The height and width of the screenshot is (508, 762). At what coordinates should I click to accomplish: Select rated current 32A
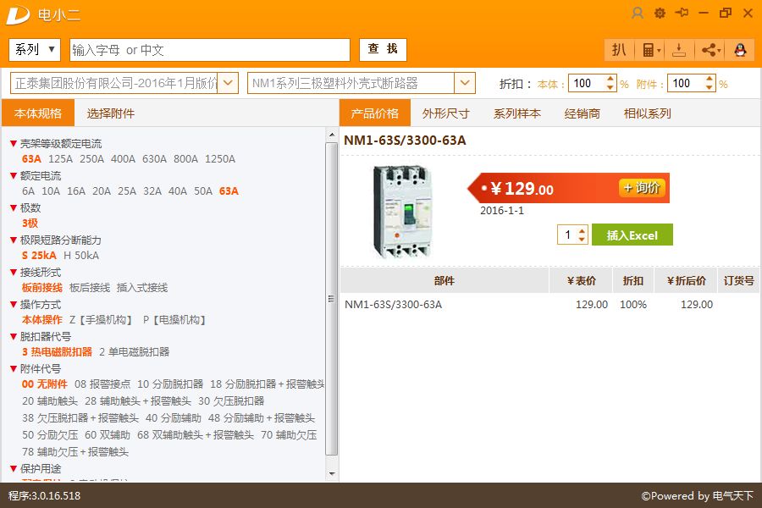click(152, 191)
